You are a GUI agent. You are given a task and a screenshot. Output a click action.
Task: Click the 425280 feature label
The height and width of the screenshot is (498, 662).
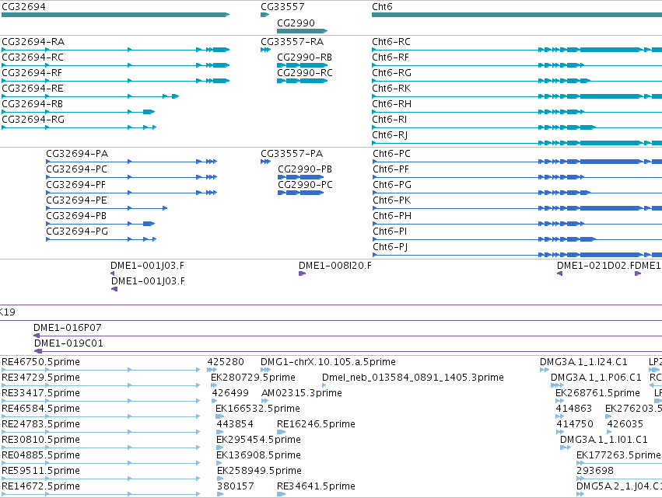pos(226,362)
